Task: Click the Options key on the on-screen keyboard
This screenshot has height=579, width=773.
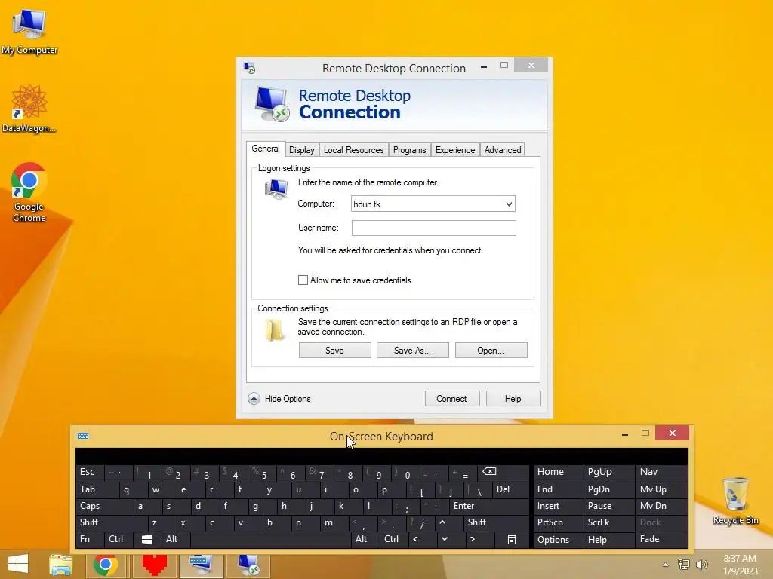Action: pyautogui.click(x=559, y=540)
